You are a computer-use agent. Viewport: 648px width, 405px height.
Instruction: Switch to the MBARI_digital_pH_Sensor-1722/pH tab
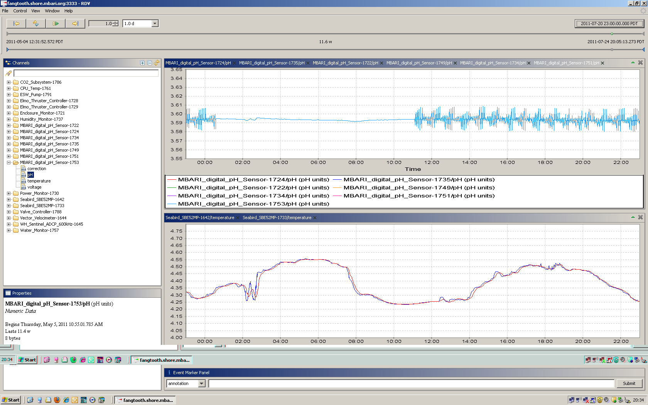pos(345,63)
